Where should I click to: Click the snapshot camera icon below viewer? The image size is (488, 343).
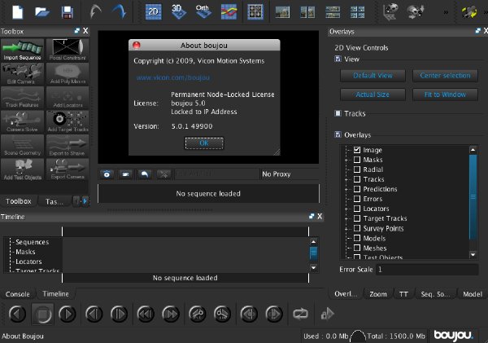107,174
